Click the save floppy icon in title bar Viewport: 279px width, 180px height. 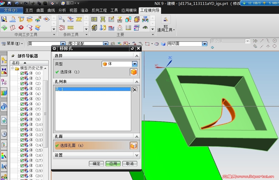9,3
